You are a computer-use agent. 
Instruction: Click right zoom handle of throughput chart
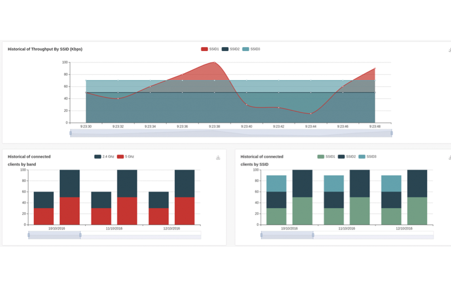tap(392, 133)
